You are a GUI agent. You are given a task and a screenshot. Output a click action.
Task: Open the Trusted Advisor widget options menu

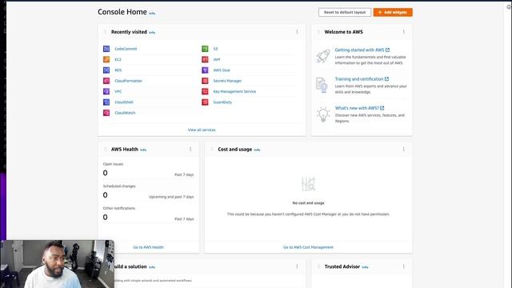tap(403, 266)
